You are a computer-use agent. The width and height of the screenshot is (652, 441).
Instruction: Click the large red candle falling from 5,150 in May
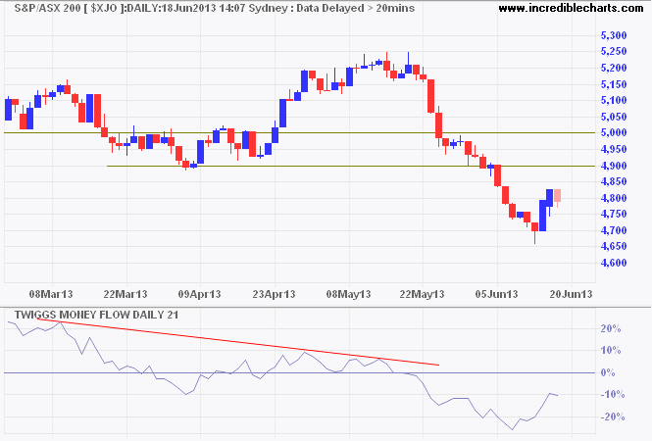coord(430,96)
